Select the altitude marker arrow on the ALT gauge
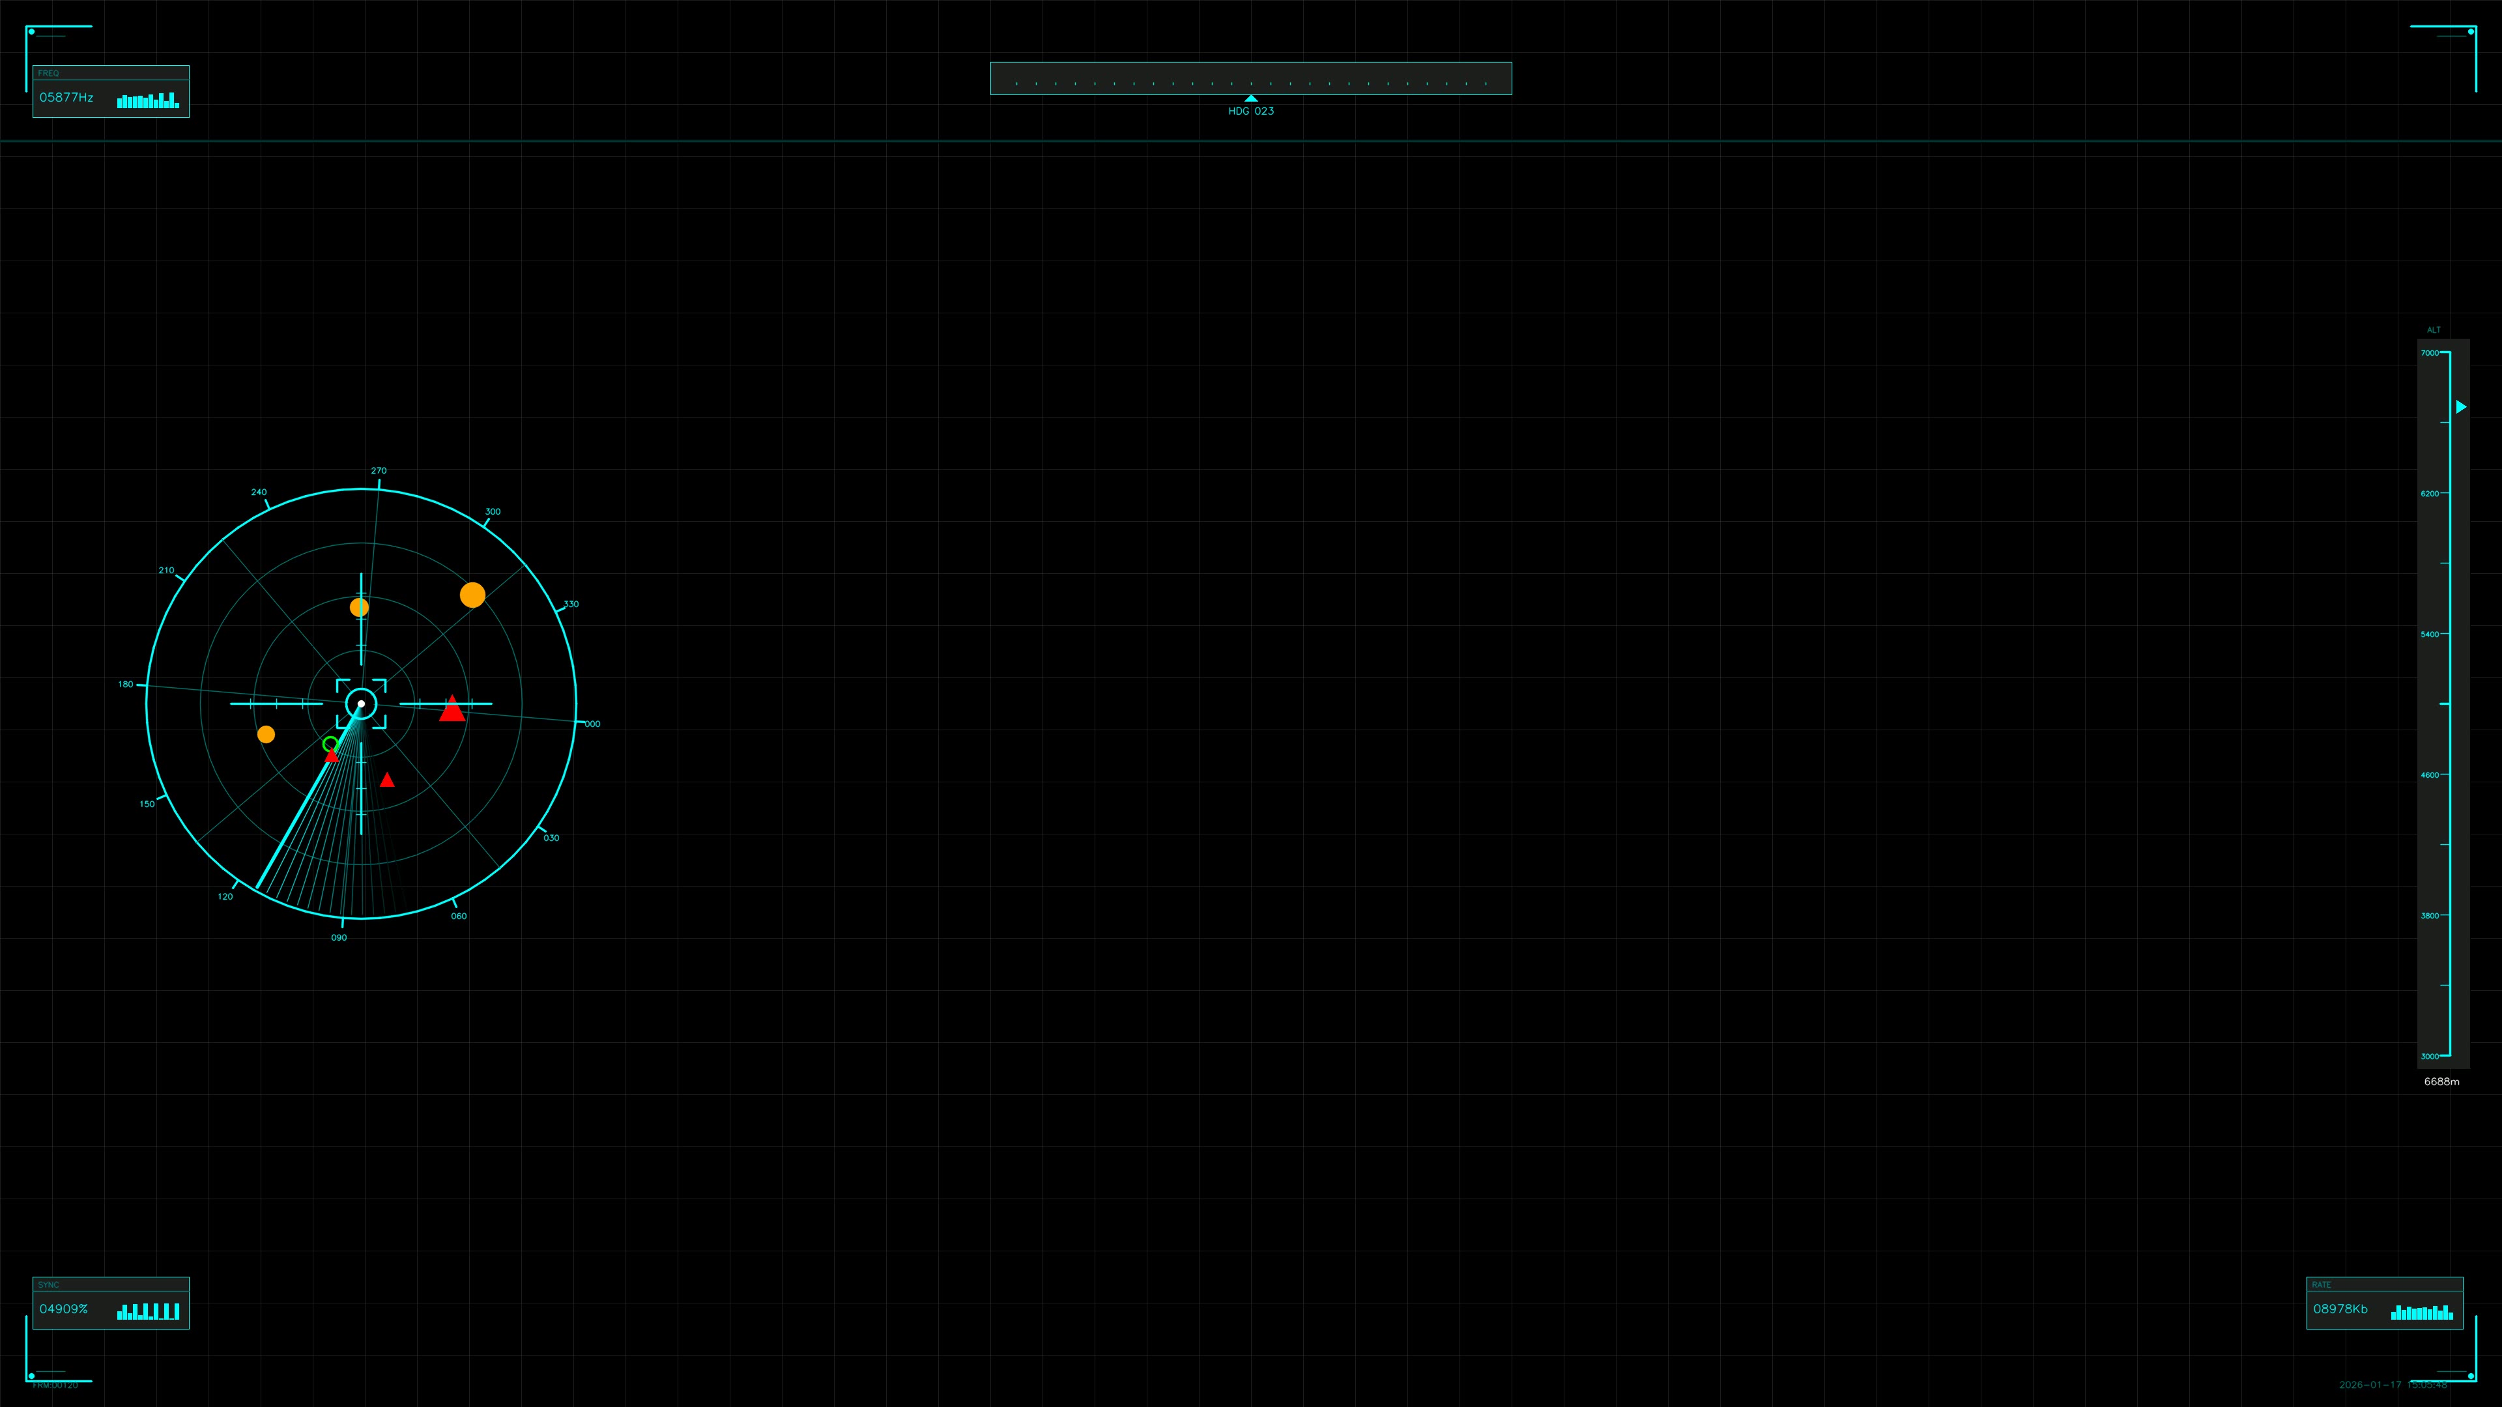The width and height of the screenshot is (2502, 1407). click(2462, 407)
